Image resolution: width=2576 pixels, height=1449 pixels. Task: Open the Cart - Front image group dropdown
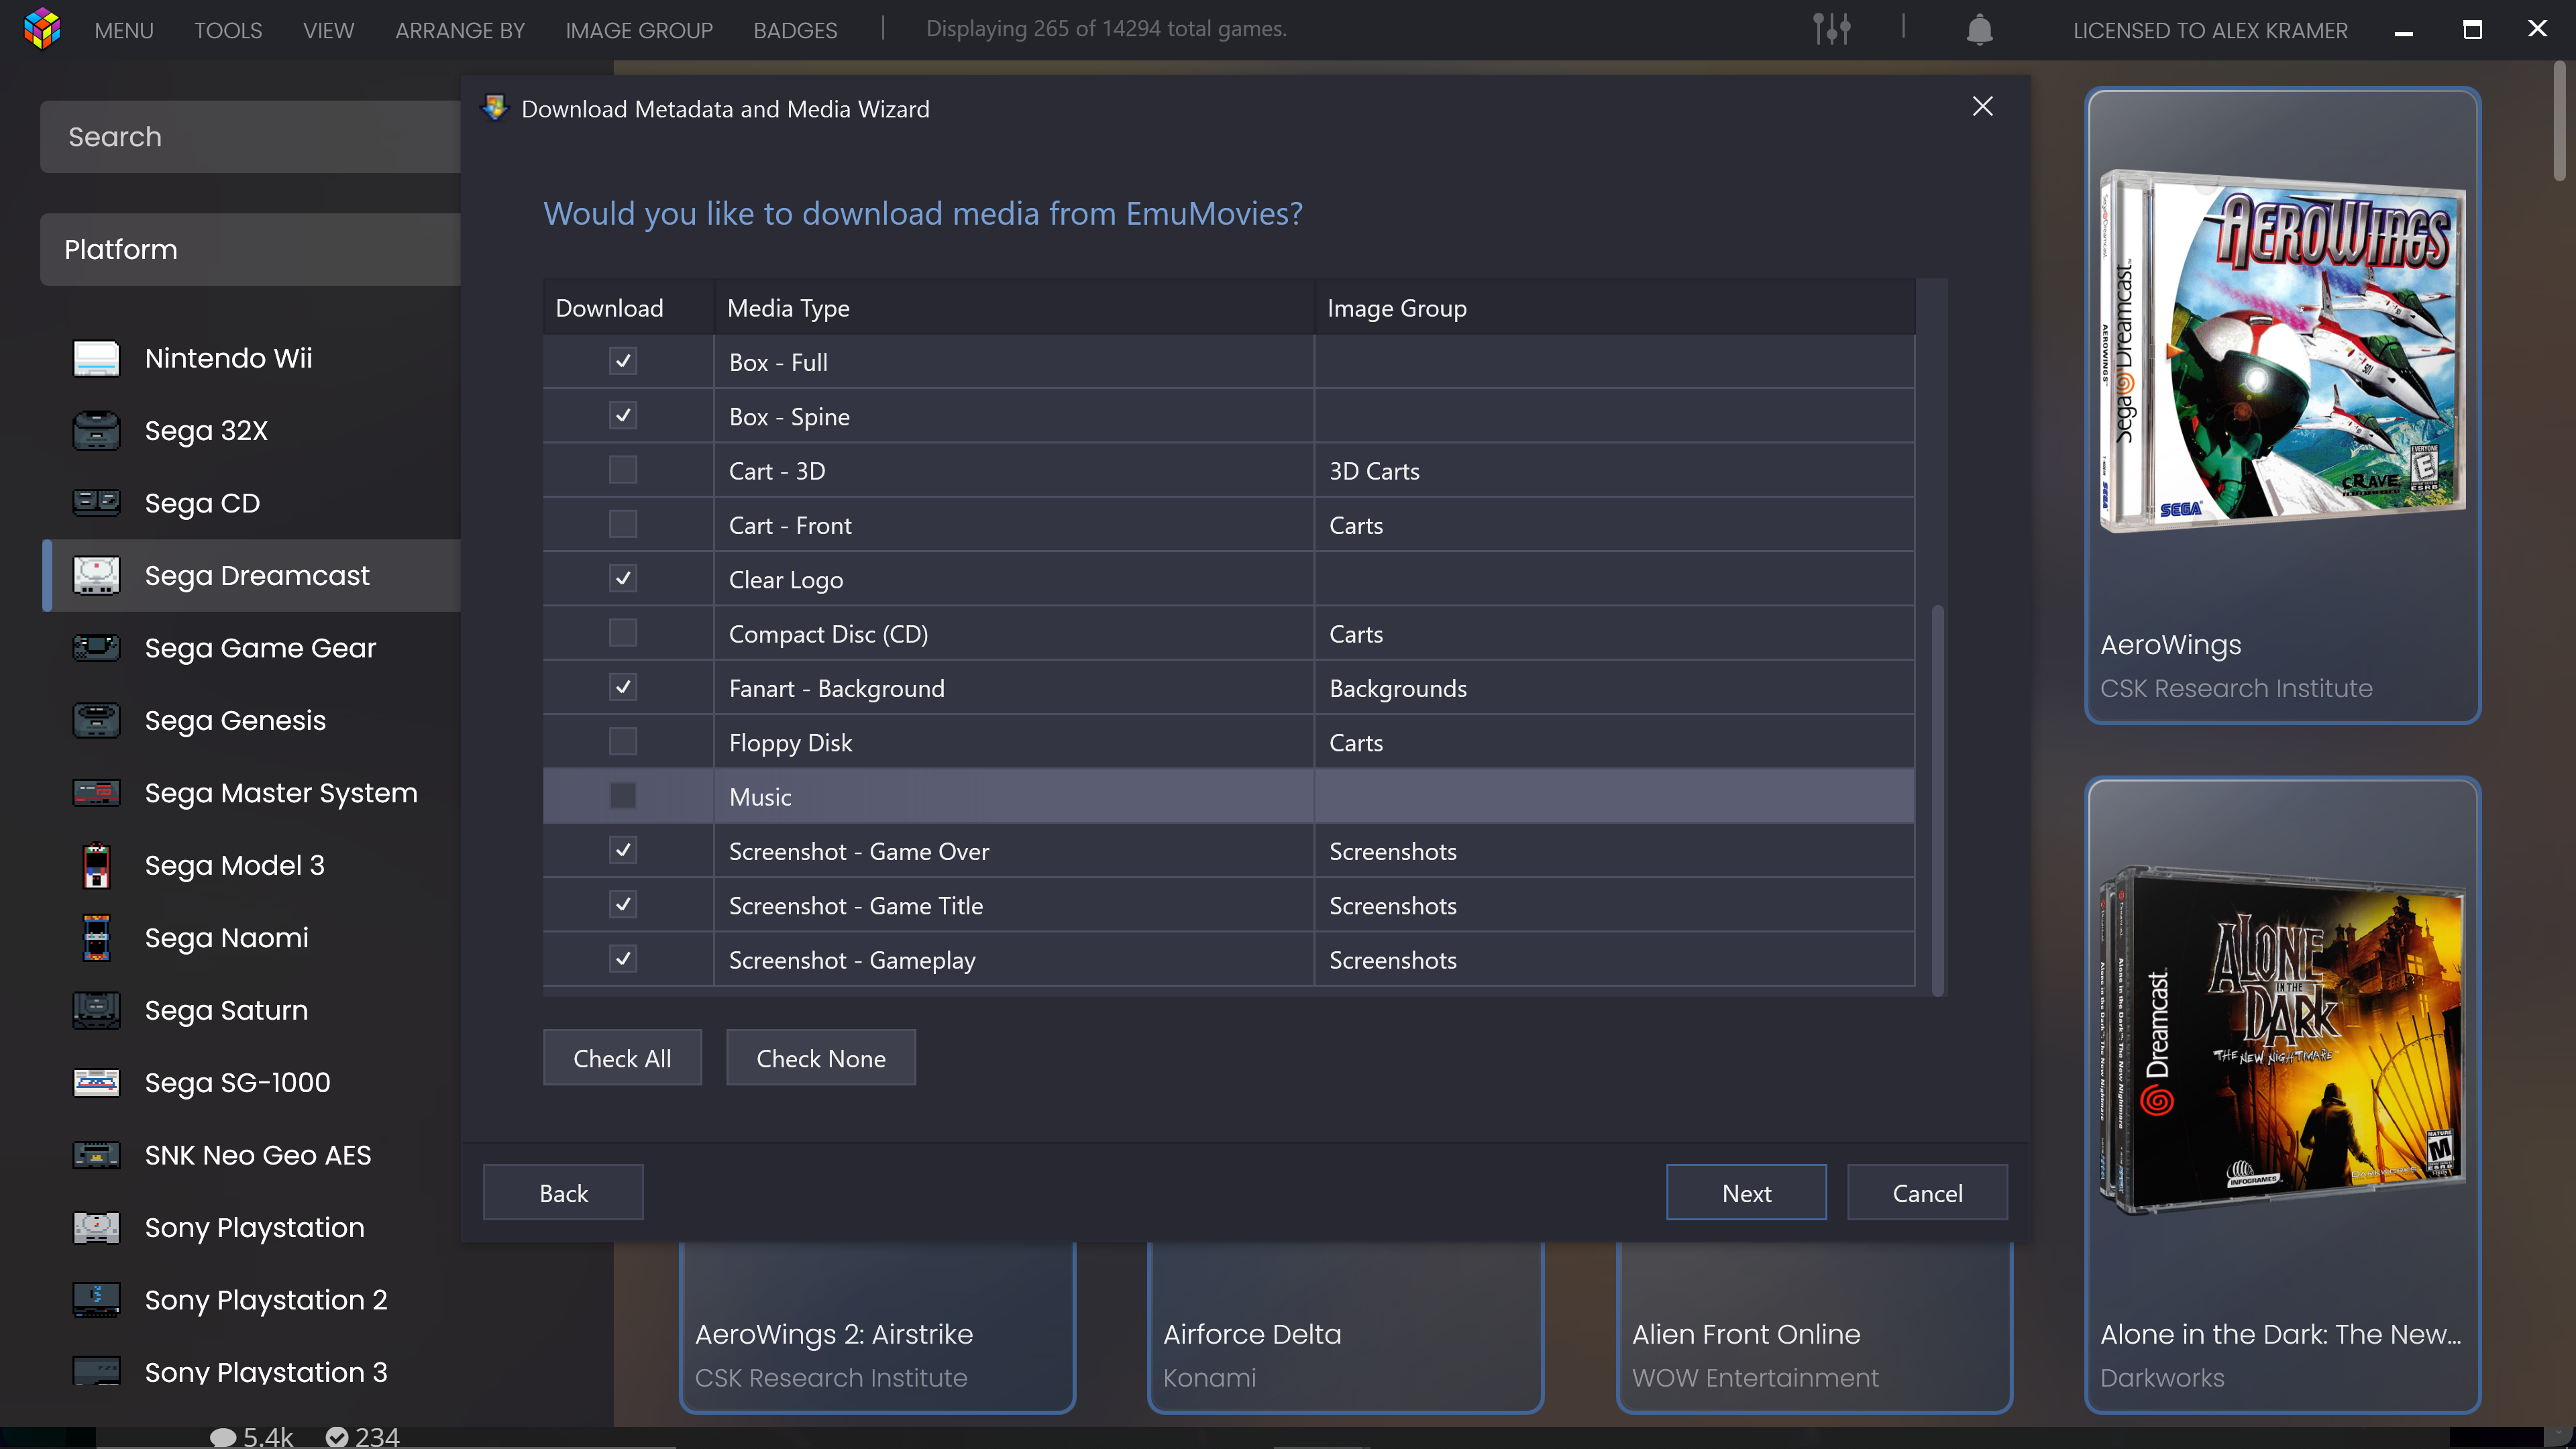[1614, 525]
